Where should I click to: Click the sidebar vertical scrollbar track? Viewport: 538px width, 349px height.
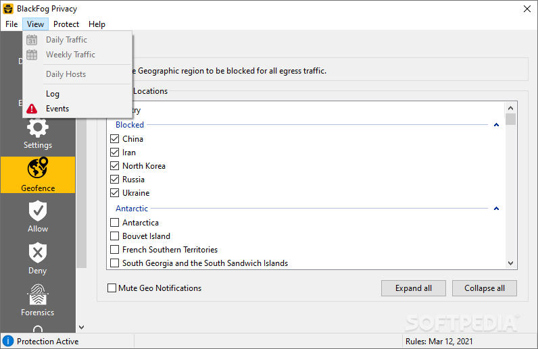coord(81,192)
